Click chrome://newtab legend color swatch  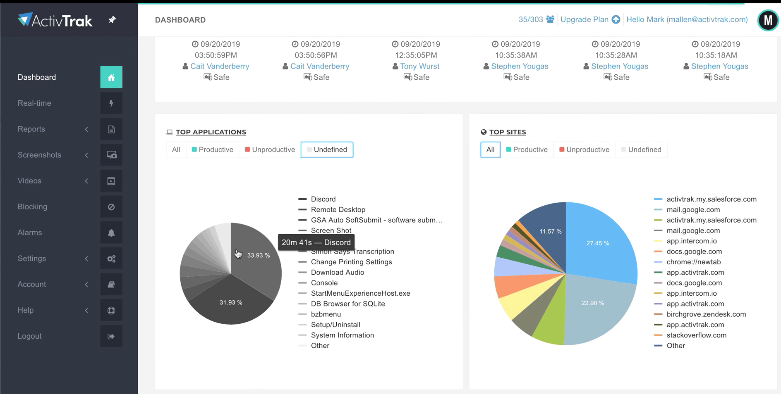point(658,262)
